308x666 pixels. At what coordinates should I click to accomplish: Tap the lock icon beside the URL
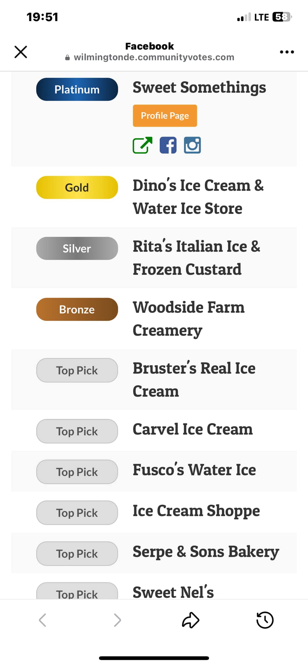click(x=67, y=58)
